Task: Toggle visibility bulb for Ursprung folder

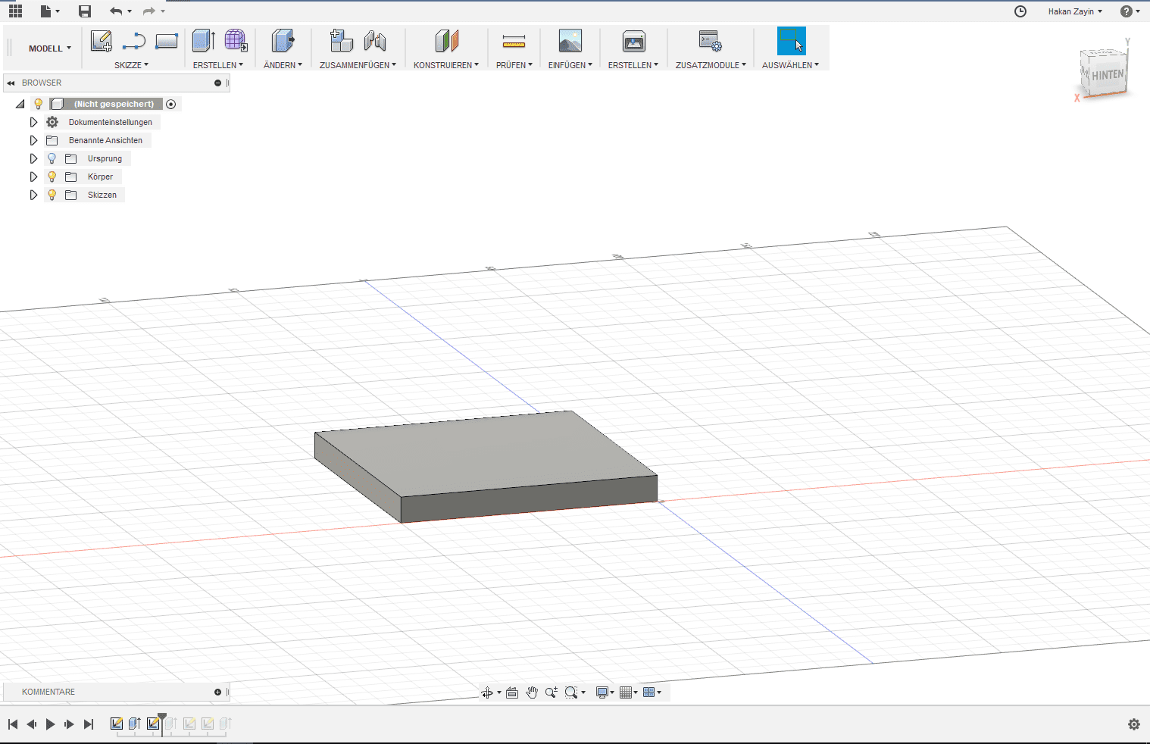Action: [x=52, y=158]
